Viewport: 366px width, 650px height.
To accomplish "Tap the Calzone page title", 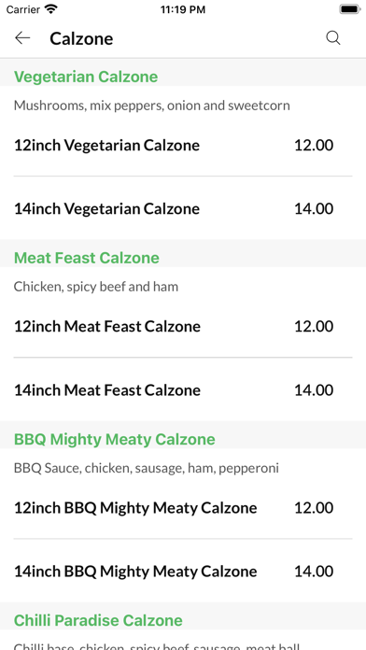I will [x=81, y=38].
